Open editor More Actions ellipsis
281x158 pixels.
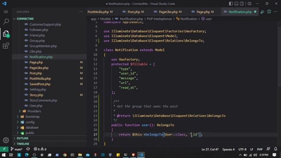(275, 12)
